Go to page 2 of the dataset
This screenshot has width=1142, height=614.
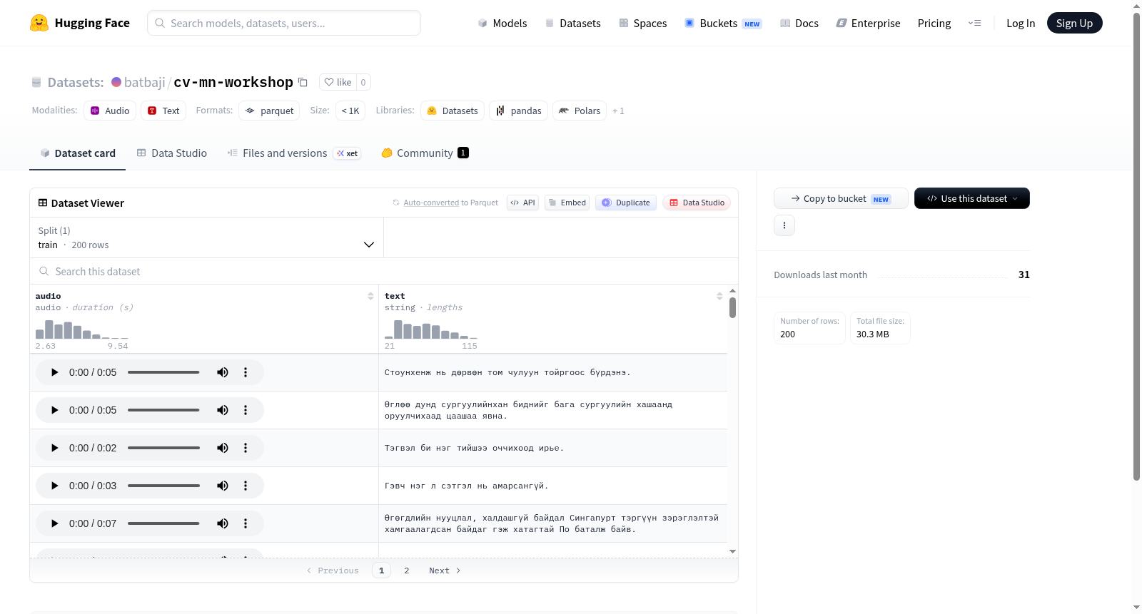(x=407, y=570)
